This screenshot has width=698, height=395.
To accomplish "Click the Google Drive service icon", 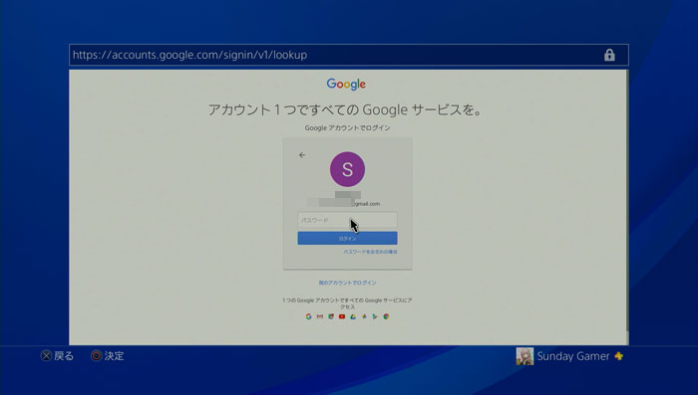I will (353, 316).
